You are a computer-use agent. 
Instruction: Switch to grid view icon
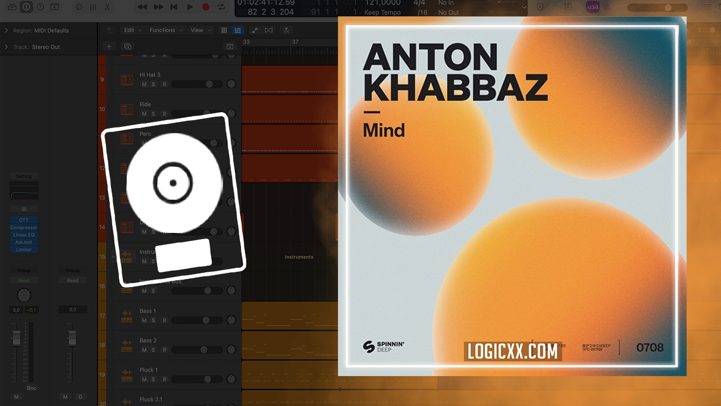(x=224, y=30)
